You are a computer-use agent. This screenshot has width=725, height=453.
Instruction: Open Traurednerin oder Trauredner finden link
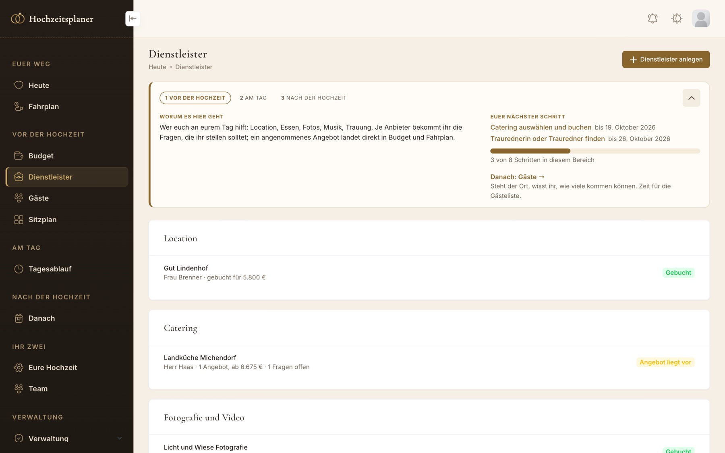click(547, 139)
